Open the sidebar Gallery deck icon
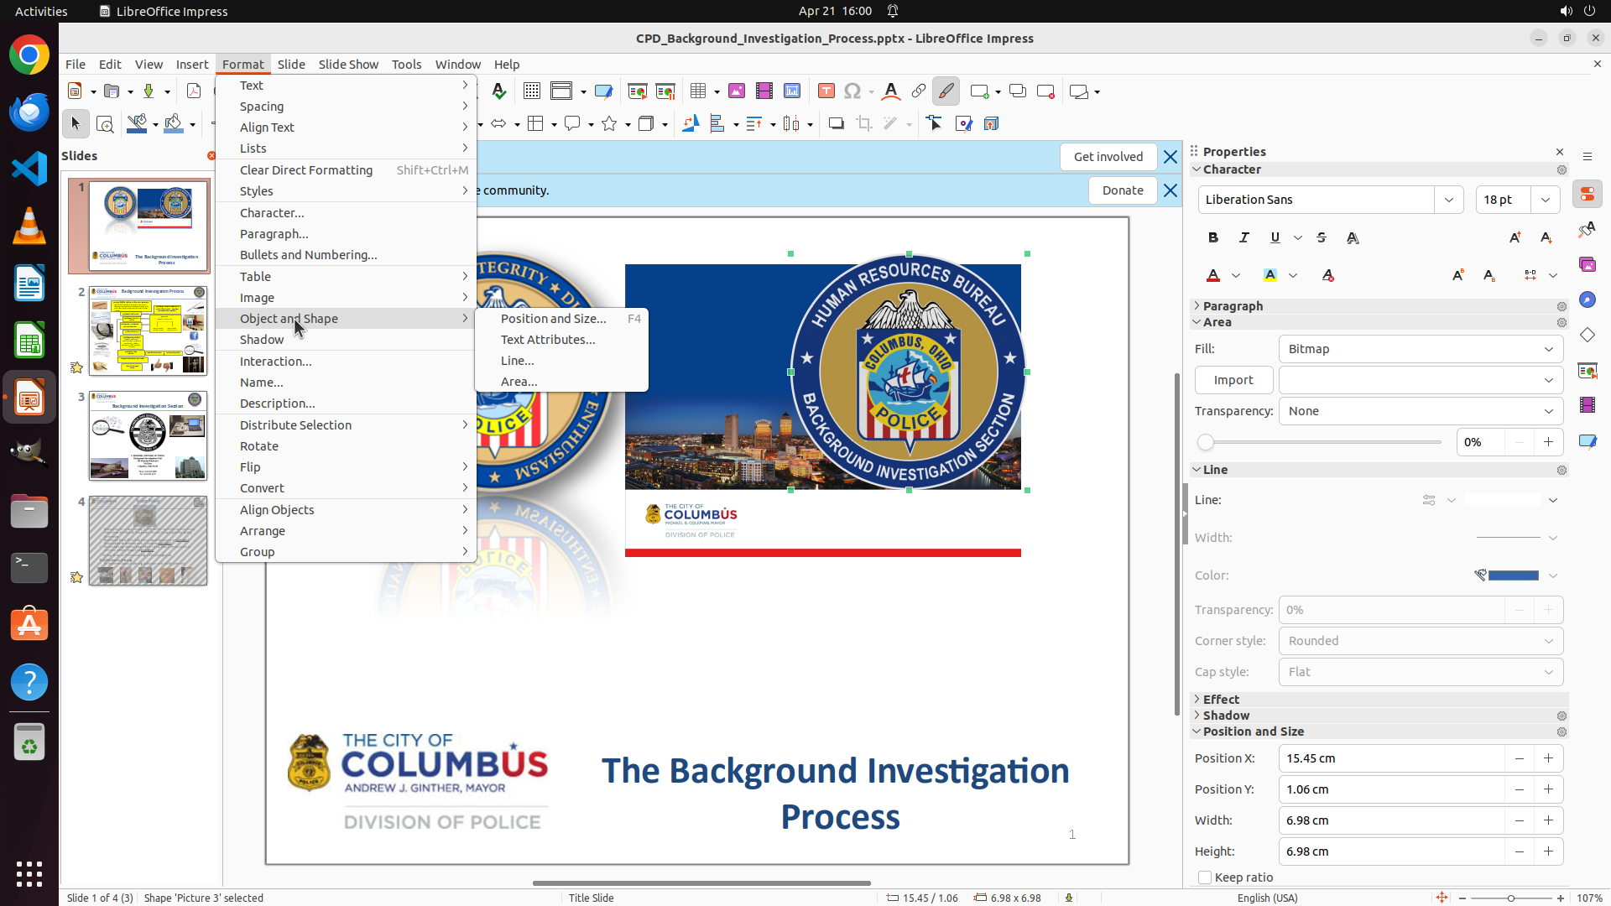1611x906 pixels. coord(1588,264)
